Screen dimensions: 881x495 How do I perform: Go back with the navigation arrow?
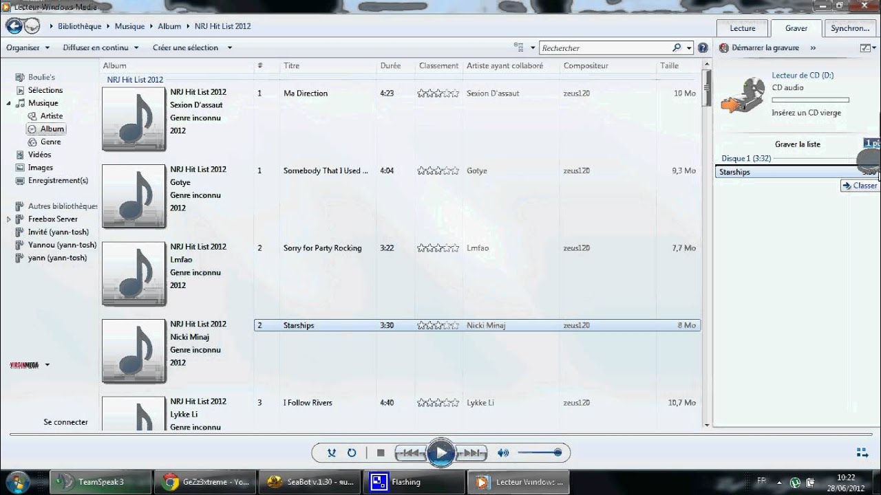pos(14,26)
